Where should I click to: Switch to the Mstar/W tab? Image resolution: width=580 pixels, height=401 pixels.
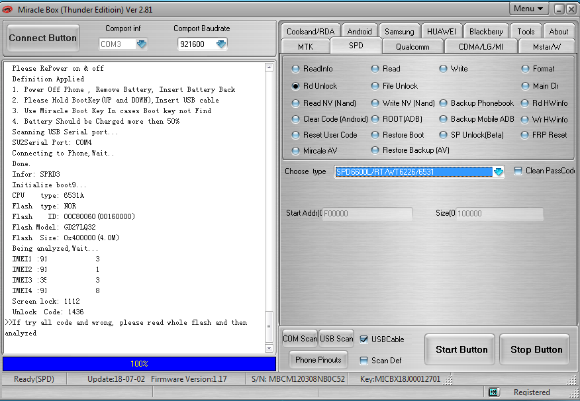click(x=547, y=46)
